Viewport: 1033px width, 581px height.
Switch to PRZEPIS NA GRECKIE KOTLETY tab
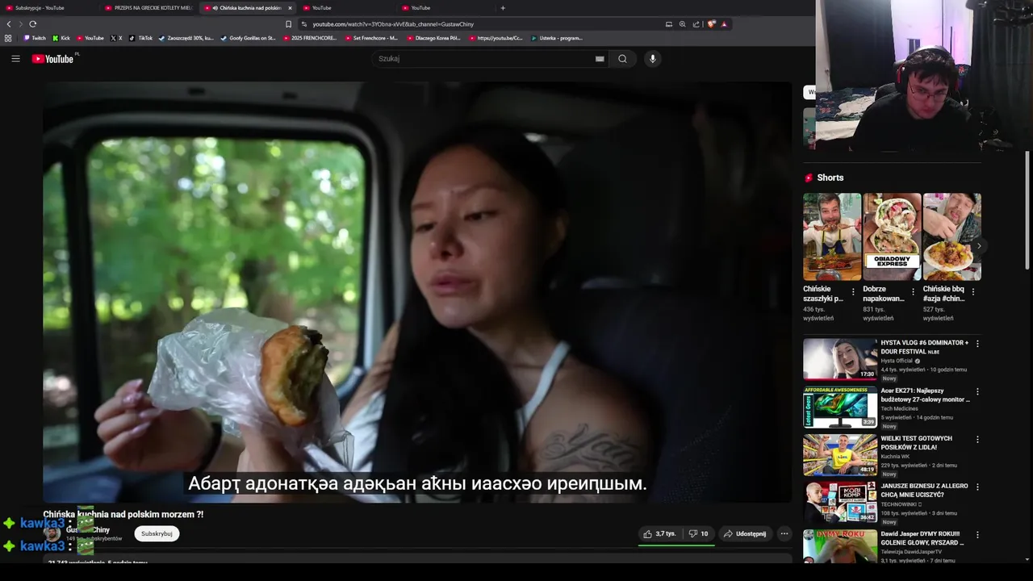(x=148, y=8)
